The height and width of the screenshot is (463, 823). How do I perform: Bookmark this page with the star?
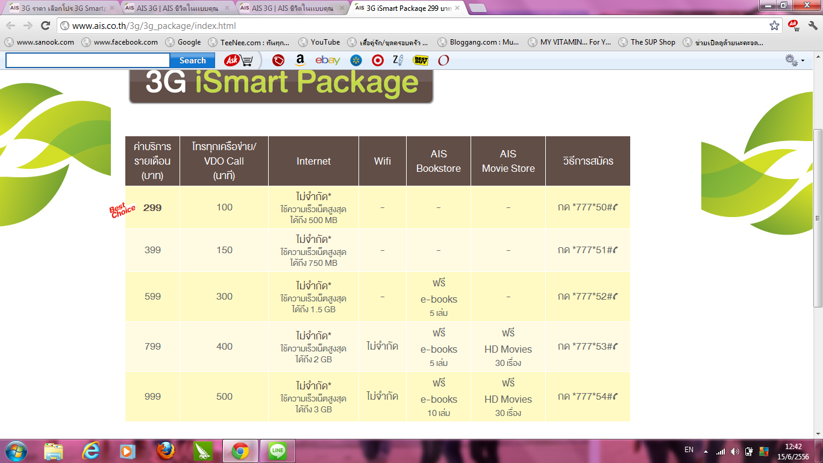click(774, 26)
